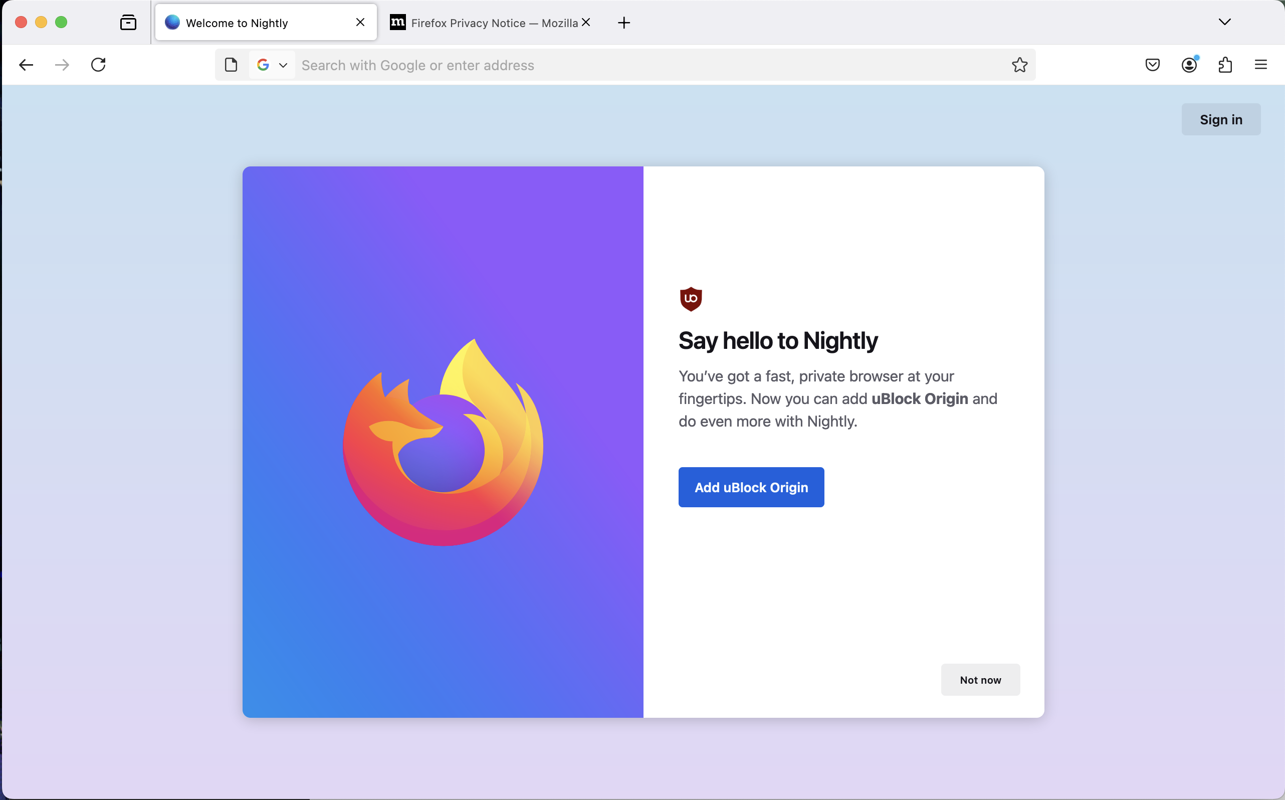The width and height of the screenshot is (1285, 800).
Task: Close the Firefox Privacy Notice tab
Action: click(586, 22)
